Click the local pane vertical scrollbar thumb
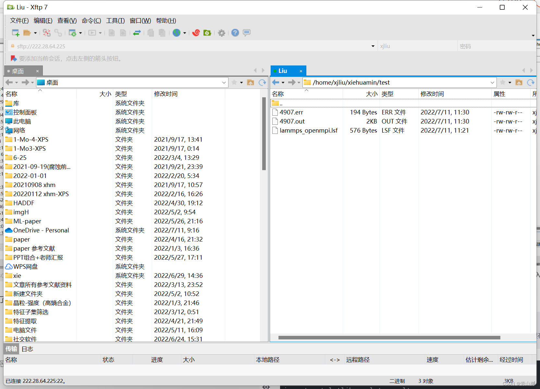The height and width of the screenshot is (389, 540). pyautogui.click(x=264, y=134)
